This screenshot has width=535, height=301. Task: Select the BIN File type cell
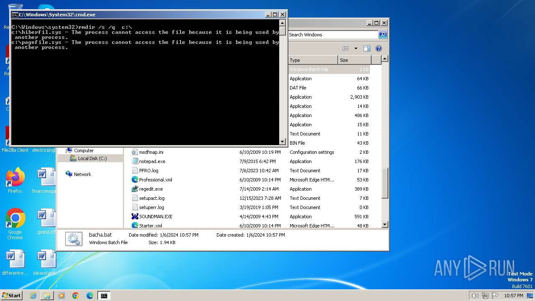297,143
